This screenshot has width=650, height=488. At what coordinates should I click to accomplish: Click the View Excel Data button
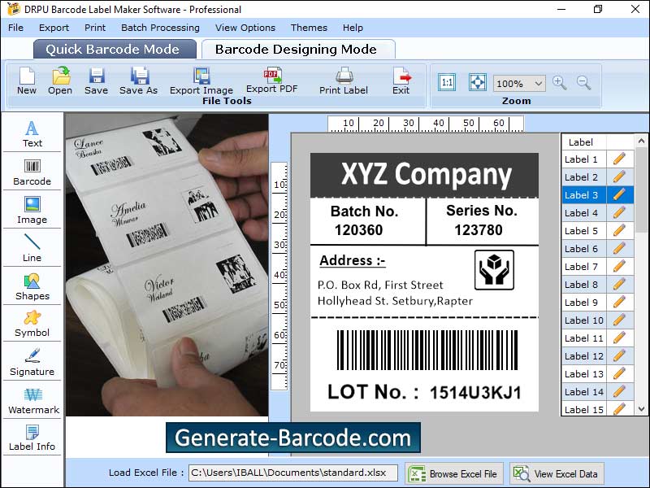click(557, 473)
